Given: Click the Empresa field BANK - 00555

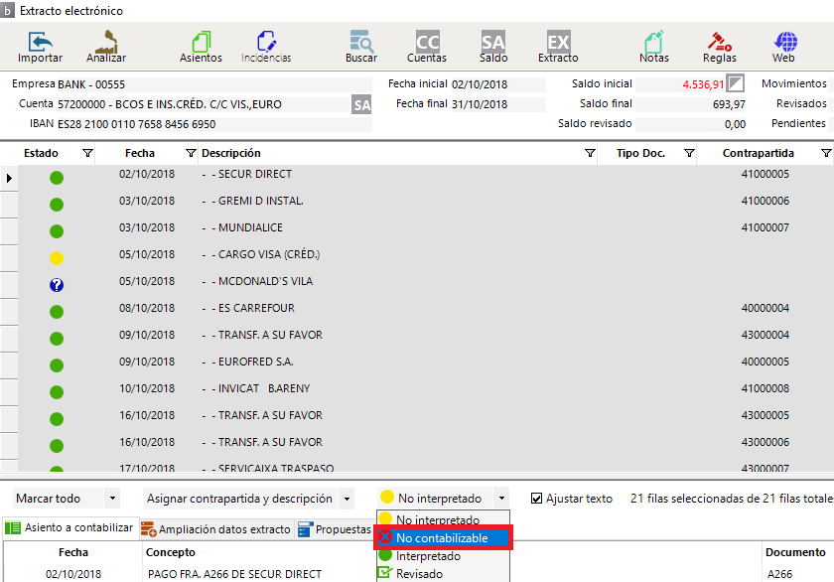Looking at the screenshot, I should coord(214,84).
